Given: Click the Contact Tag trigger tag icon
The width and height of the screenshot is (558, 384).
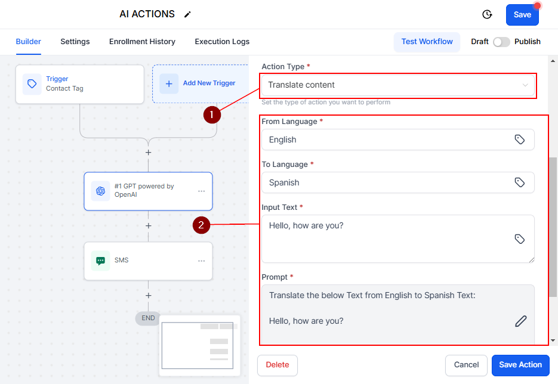Looking at the screenshot, I should tap(32, 84).
